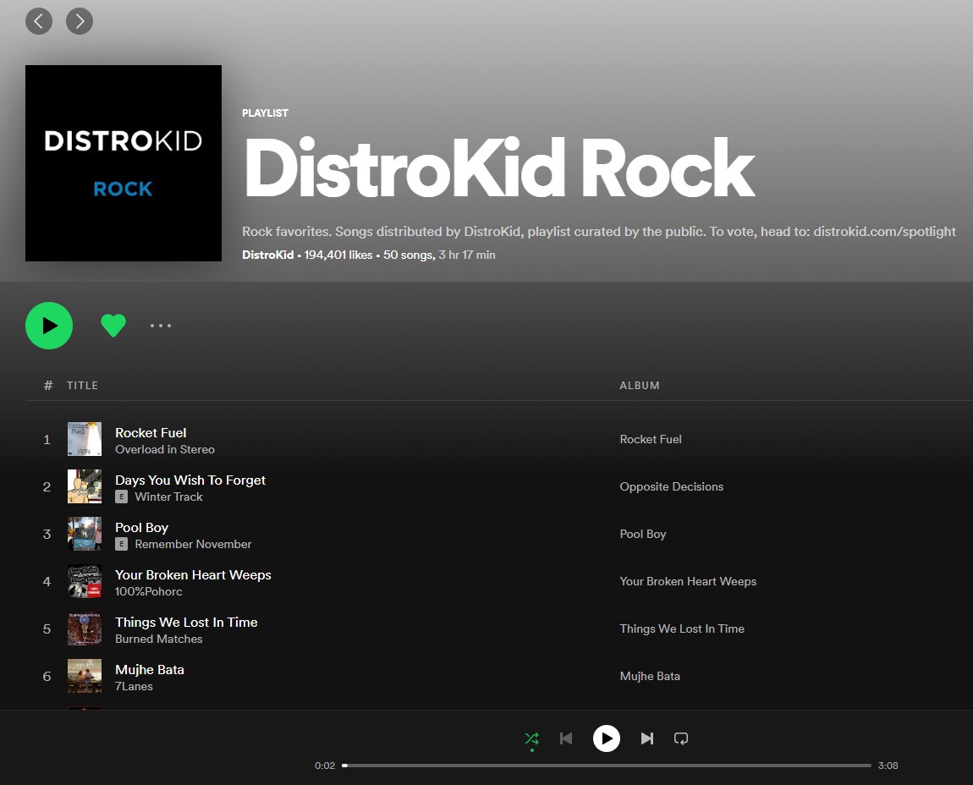The height and width of the screenshot is (785, 973).
Task: Navigate back using the left arrow
Action: (x=39, y=21)
